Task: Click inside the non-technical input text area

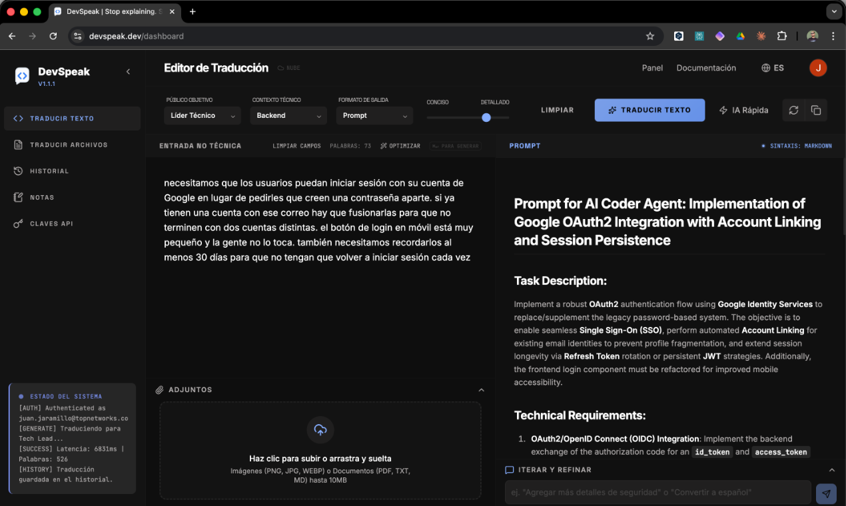Action: (x=320, y=266)
